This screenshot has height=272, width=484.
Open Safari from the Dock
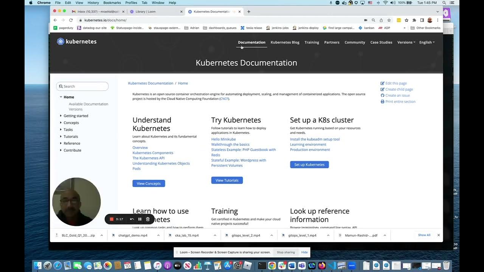point(57,266)
